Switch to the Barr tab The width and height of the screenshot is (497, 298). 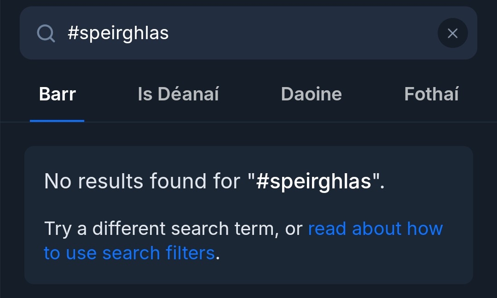point(58,94)
